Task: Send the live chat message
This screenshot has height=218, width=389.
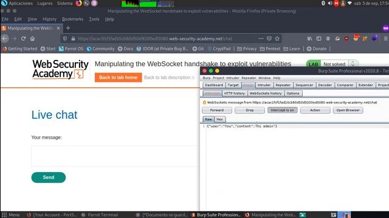Action: click(x=49, y=177)
